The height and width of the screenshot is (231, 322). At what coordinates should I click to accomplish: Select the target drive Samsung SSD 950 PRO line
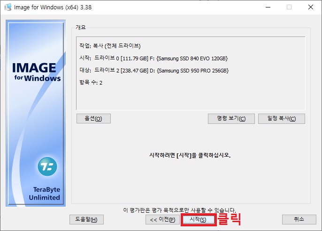point(154,71)
